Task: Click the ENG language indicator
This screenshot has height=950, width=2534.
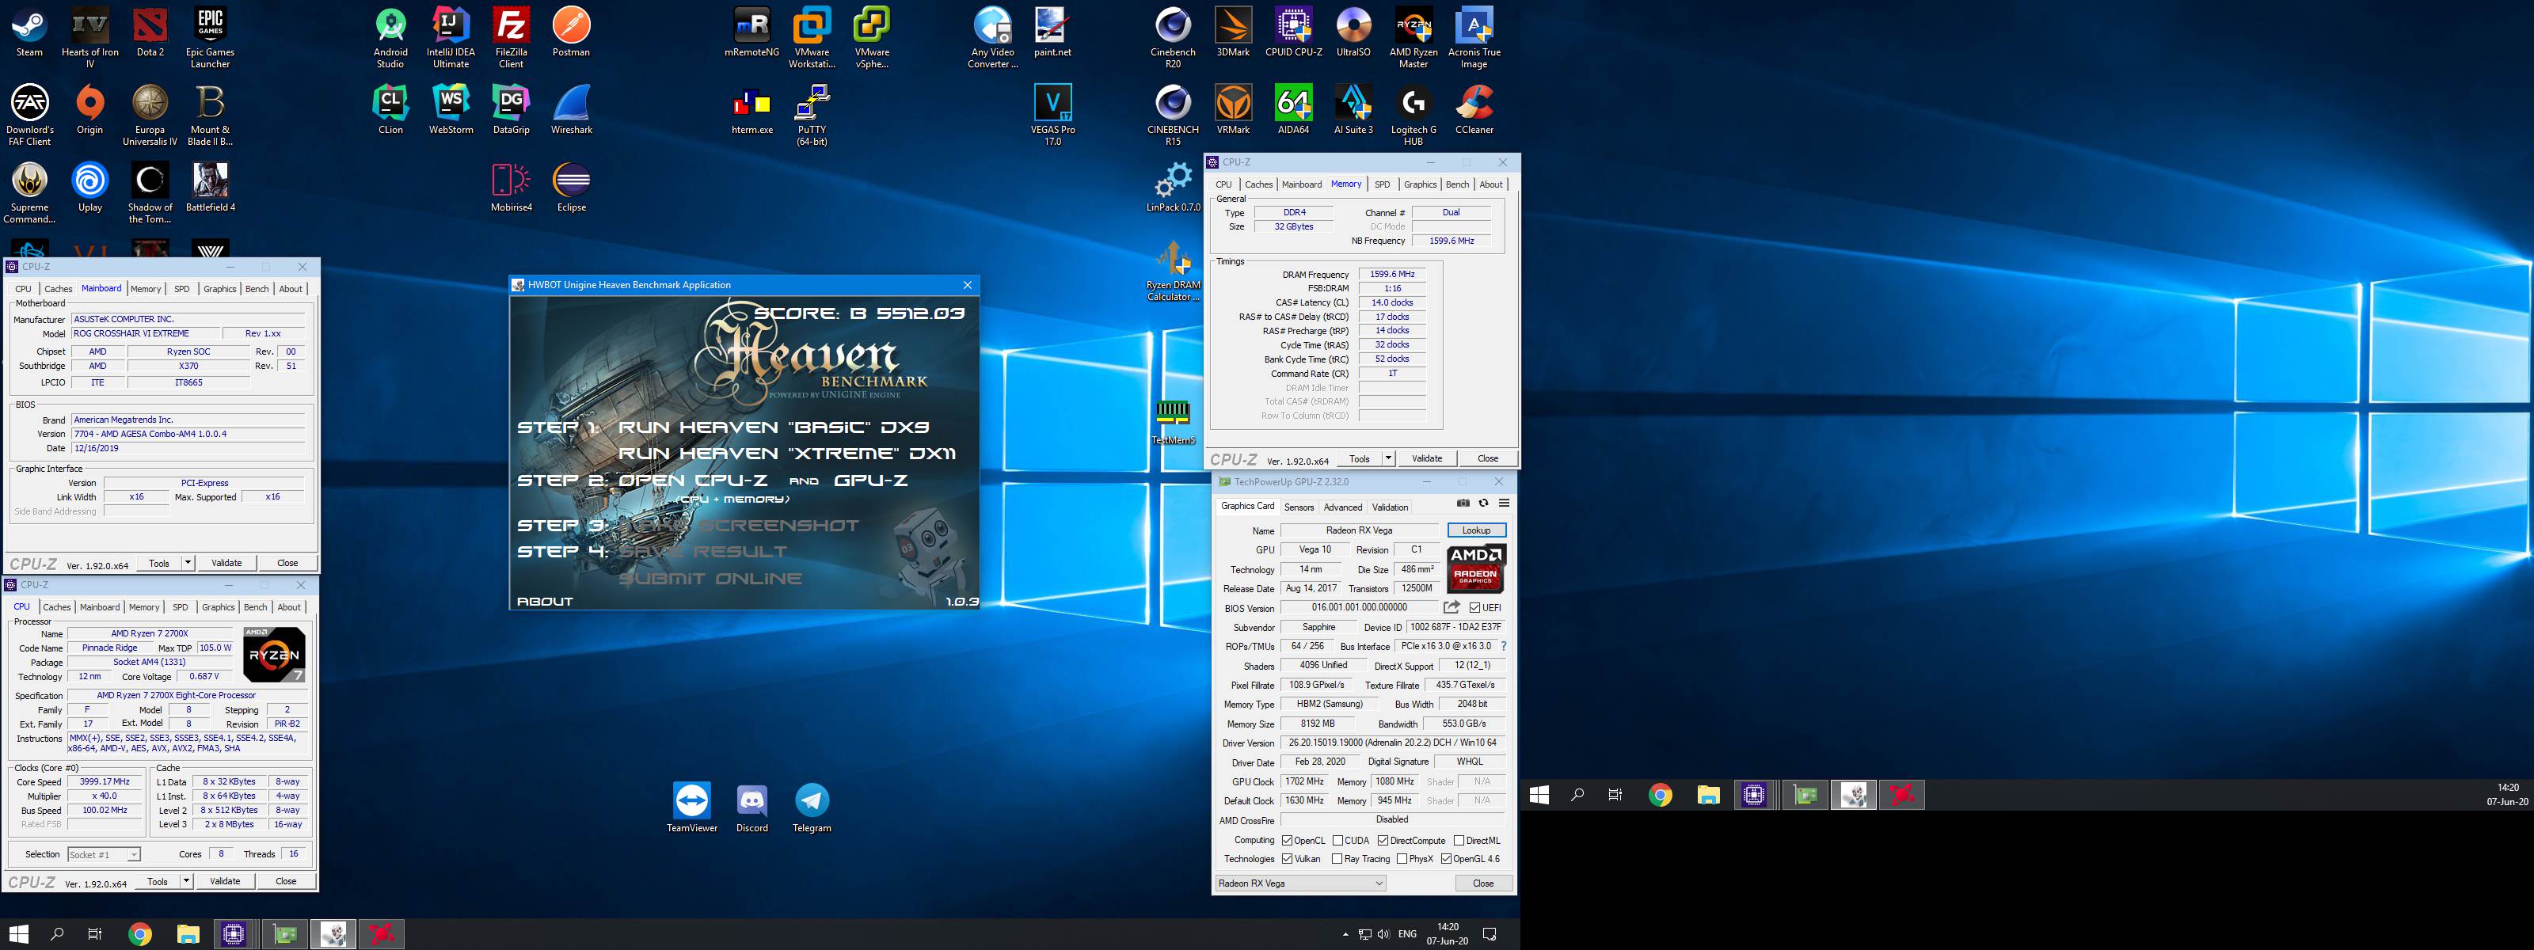Action: tap(1408, 934)
